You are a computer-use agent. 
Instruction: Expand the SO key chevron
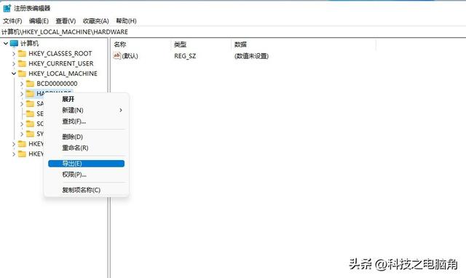point(22,124)
